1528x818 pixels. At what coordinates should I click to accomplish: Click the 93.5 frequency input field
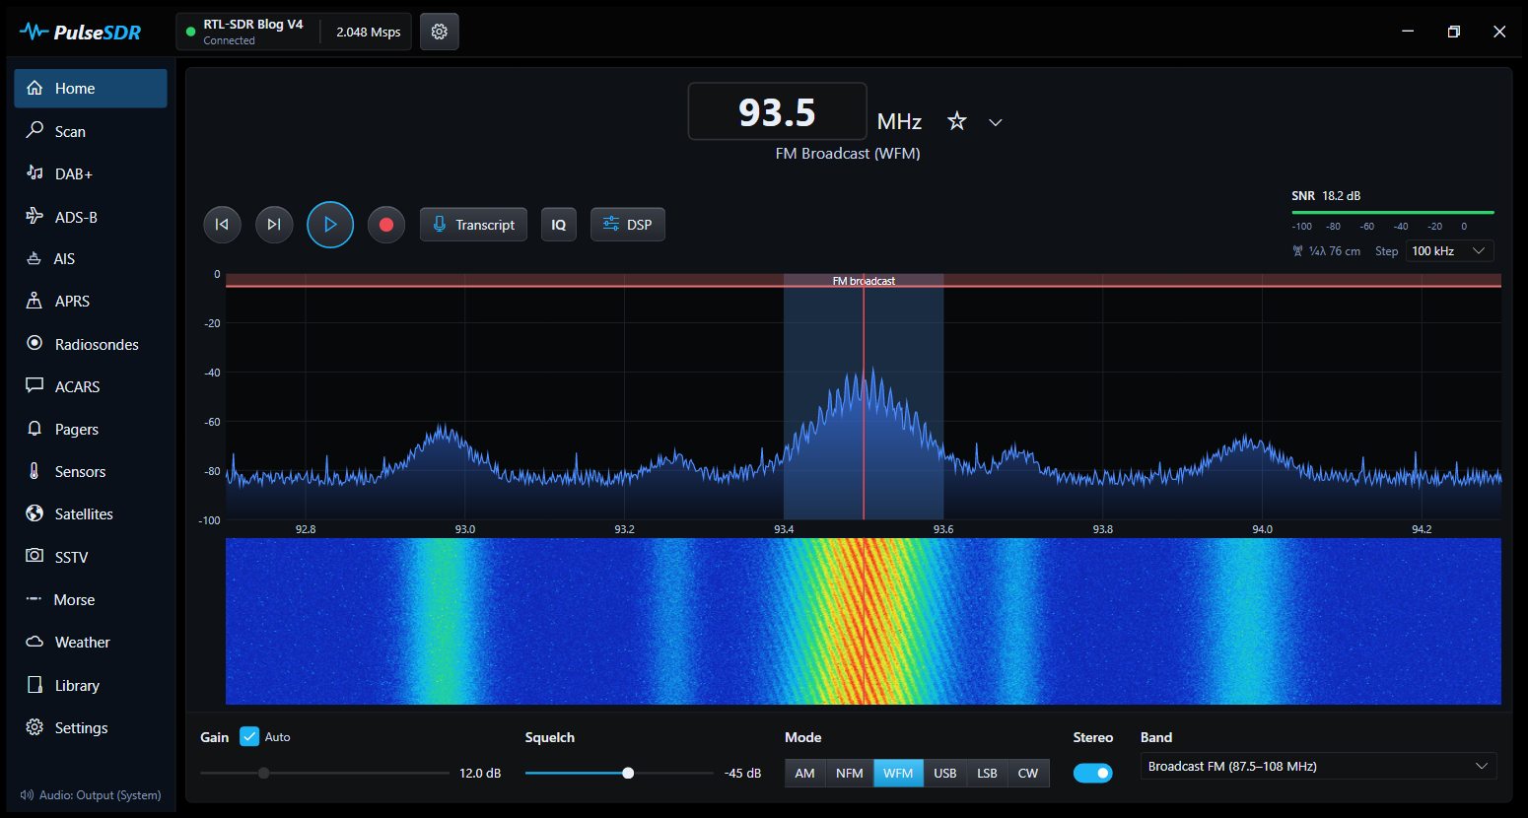pyautogui.click(x=777, y=111)
